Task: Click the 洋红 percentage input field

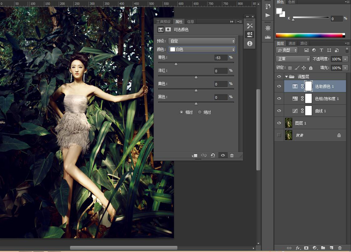Action: (x=221, y=71)
